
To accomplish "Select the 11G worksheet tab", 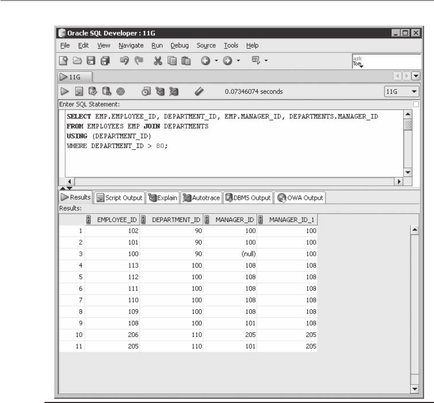I will pyautogui.click(x=75, y=77).
